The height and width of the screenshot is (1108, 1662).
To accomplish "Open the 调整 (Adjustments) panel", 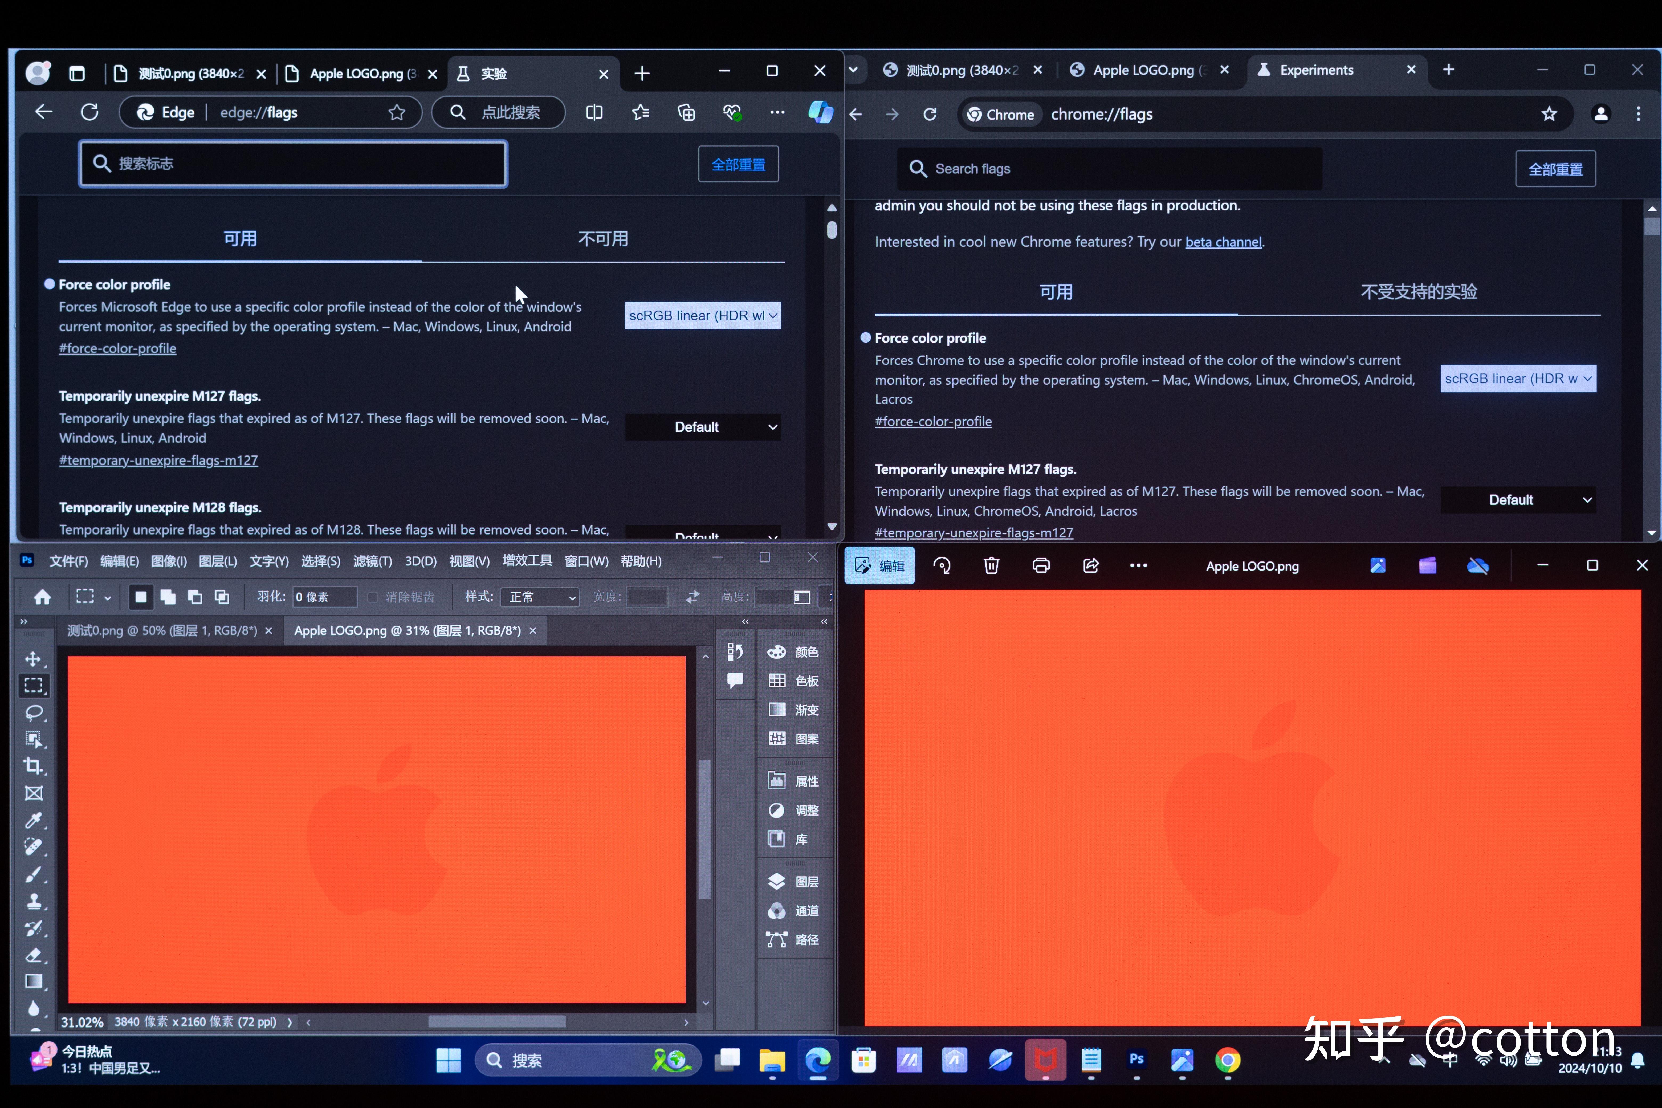I will tap(793, 810).
